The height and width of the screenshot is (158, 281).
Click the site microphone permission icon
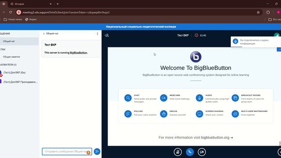click(x=18, y=12)
